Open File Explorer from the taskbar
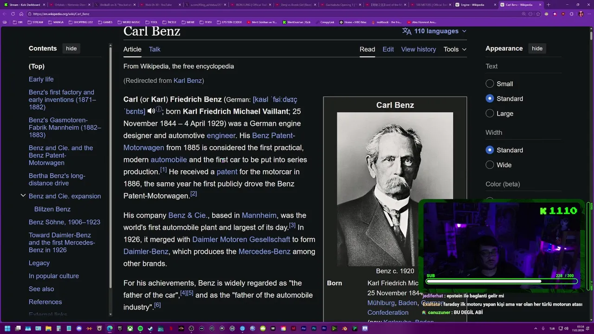The width and height of the screenshot is (594, 334). [x=48, y=328]
